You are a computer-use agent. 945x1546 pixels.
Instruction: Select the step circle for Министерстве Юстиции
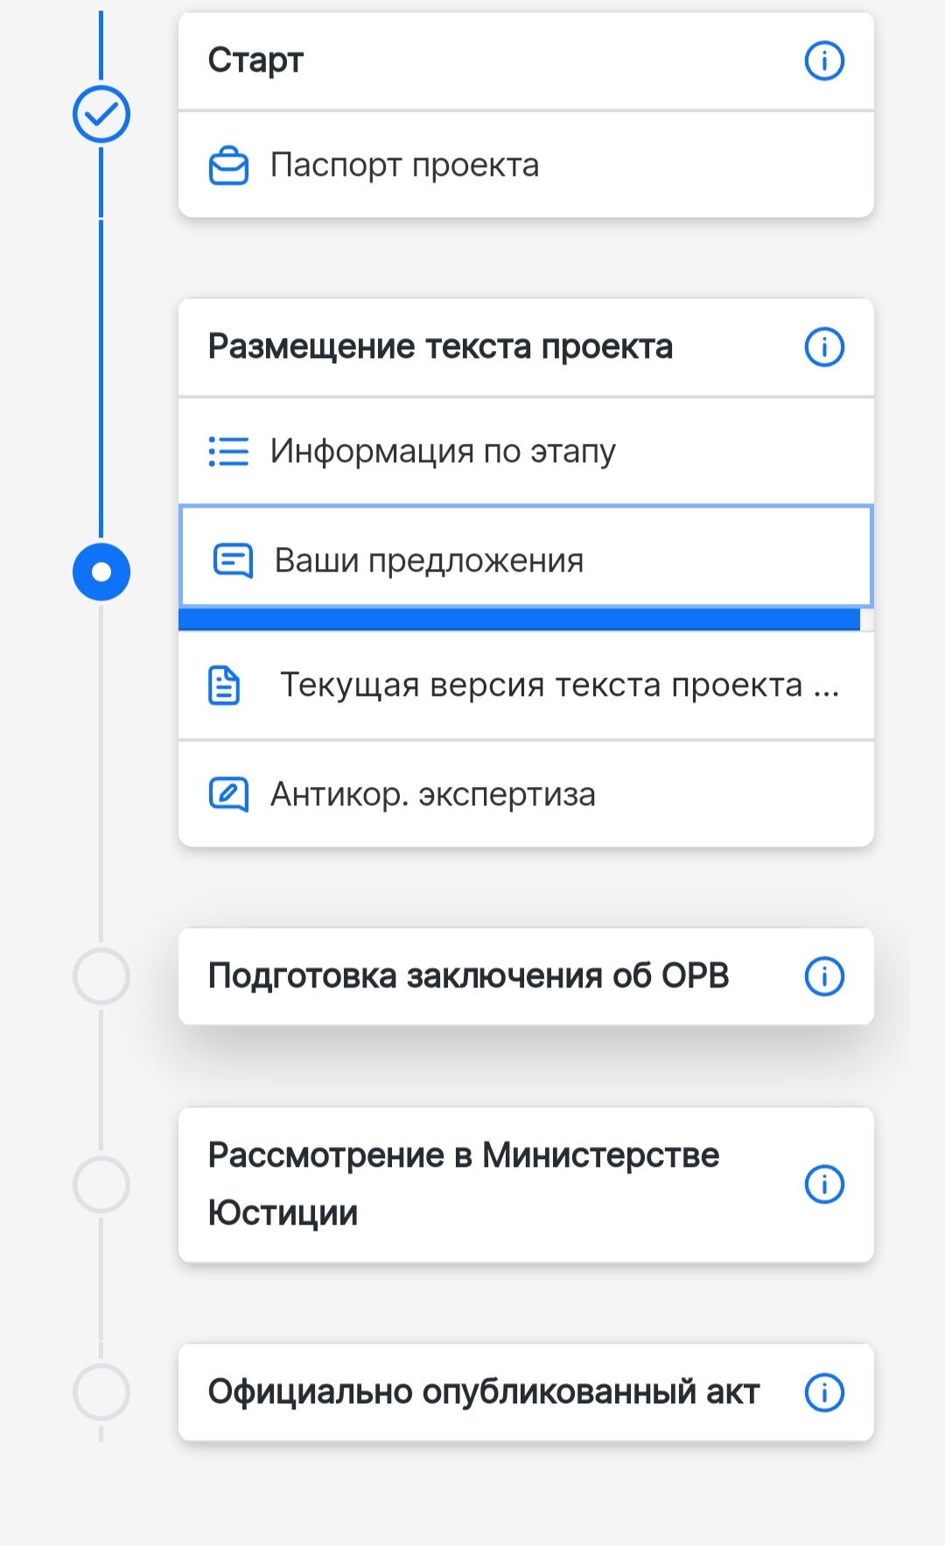(x=101, y=1184)
